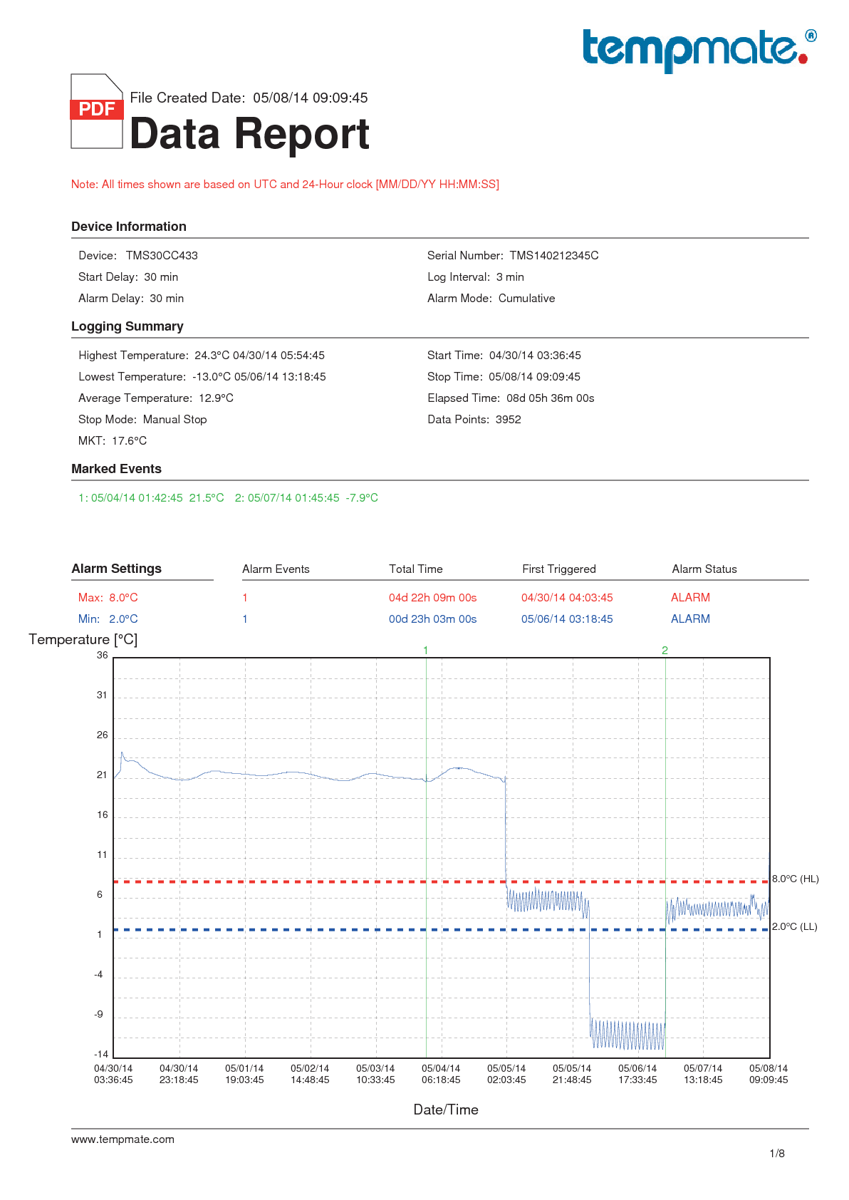Click the red PDF file icon
849x1200 pixels.
97,111
